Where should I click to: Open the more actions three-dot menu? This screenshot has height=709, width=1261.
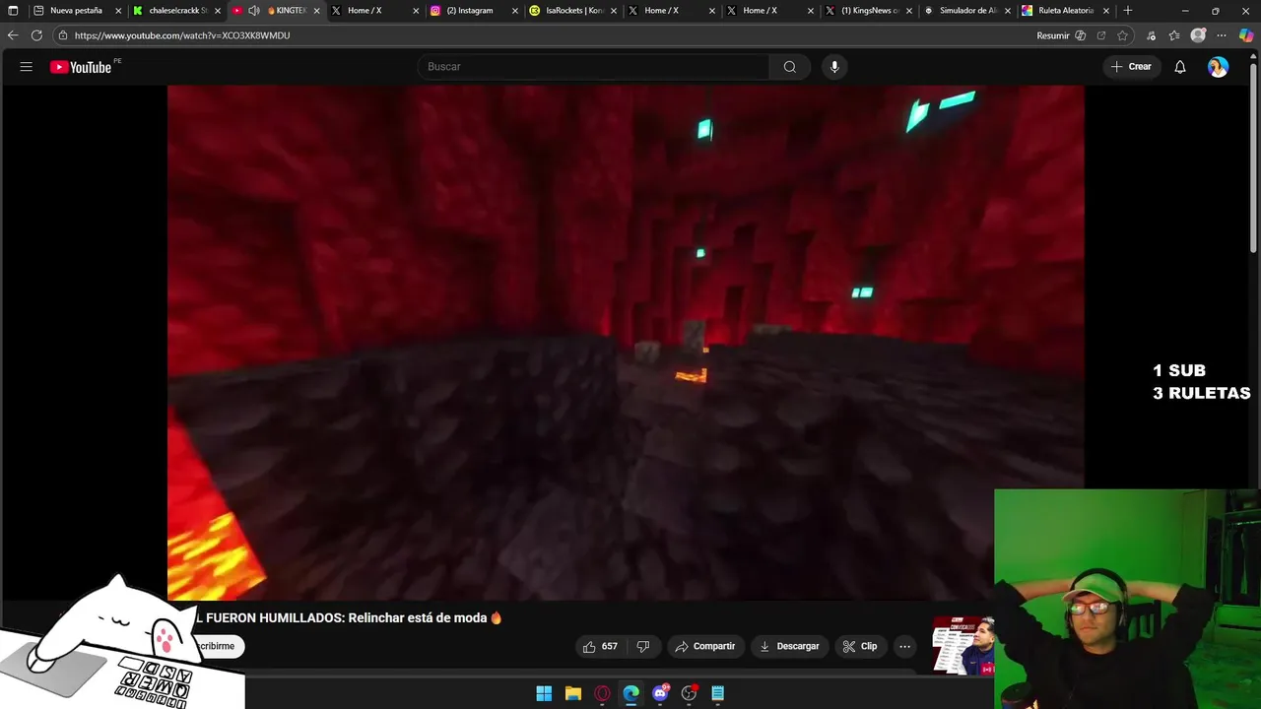[x=904, y=647]
